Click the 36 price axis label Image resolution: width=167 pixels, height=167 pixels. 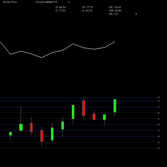[159, 148]
